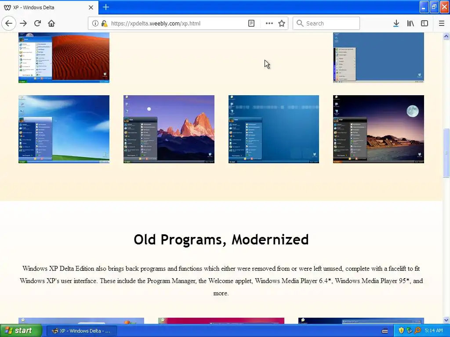Activate XP - Windows Delta taskbar button
Image resolution: width=450 pixels, height=337 pixels.
[x=81, y=331]
